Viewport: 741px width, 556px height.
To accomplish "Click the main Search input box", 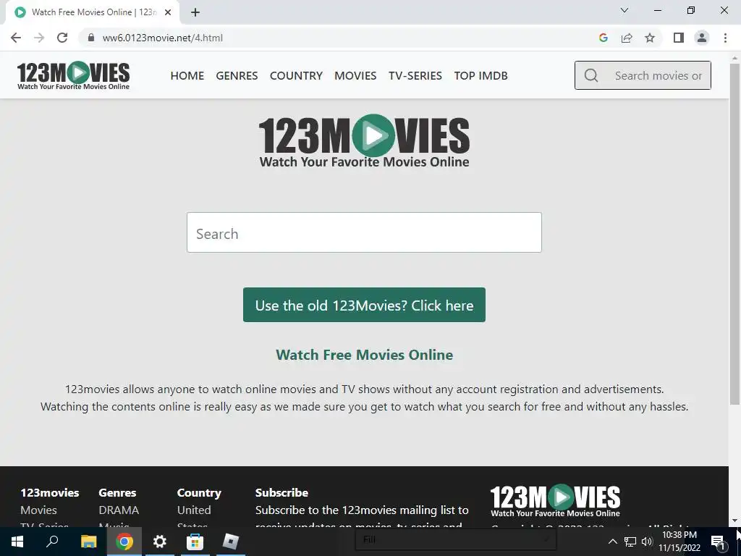I will [x=364, y=232].
